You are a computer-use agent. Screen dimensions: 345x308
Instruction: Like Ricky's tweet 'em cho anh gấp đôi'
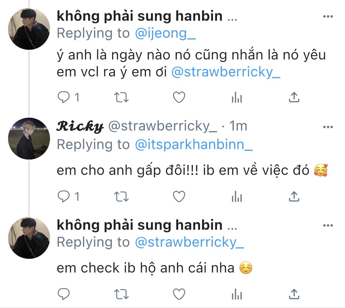click(x=179, y=197)
